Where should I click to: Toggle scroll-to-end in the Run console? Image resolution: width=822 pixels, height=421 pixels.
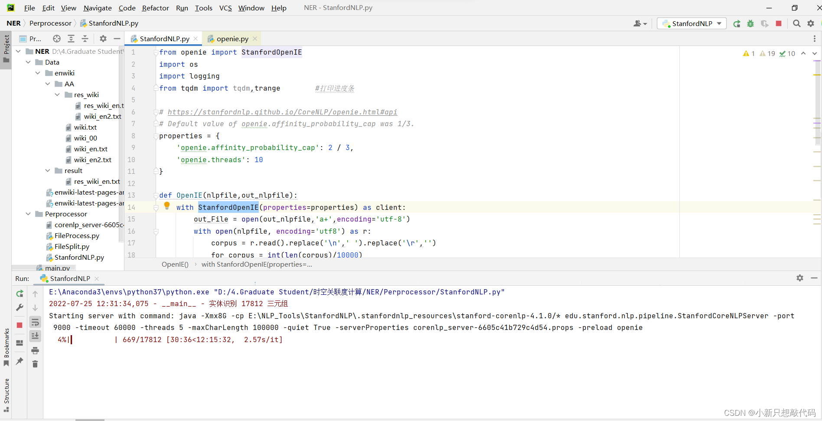pyautogui.click(x=35, y=336)
